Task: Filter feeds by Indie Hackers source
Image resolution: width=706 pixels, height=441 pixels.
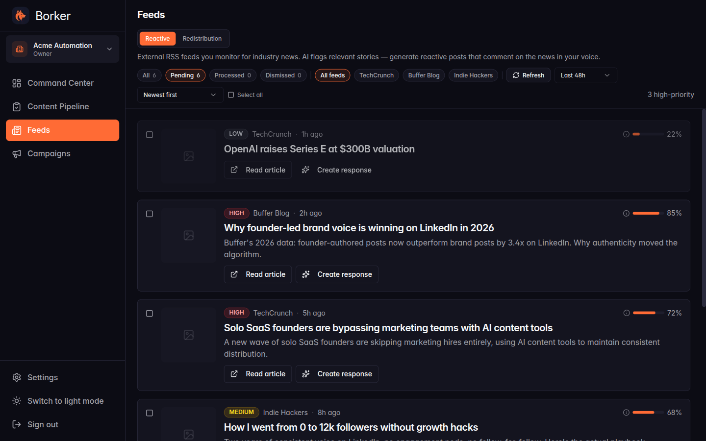Action: (473, 75)
